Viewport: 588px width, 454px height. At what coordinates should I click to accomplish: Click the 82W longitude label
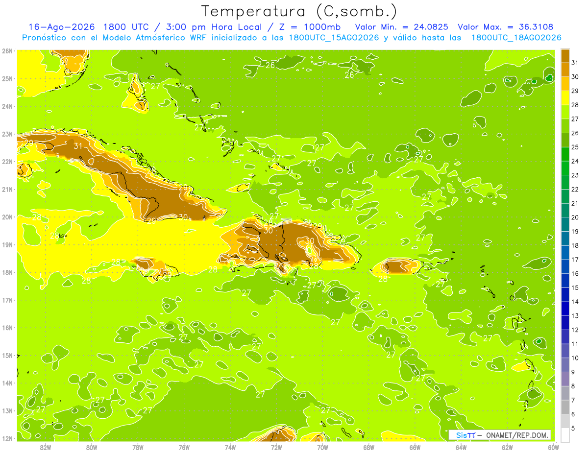click(x=46, y=447)
